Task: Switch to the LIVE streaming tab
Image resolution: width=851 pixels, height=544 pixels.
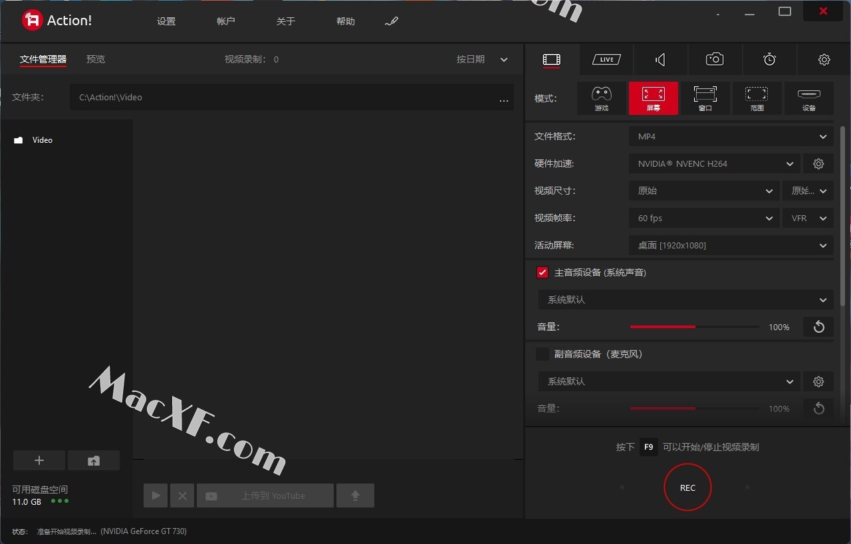Action: point(606,60)
